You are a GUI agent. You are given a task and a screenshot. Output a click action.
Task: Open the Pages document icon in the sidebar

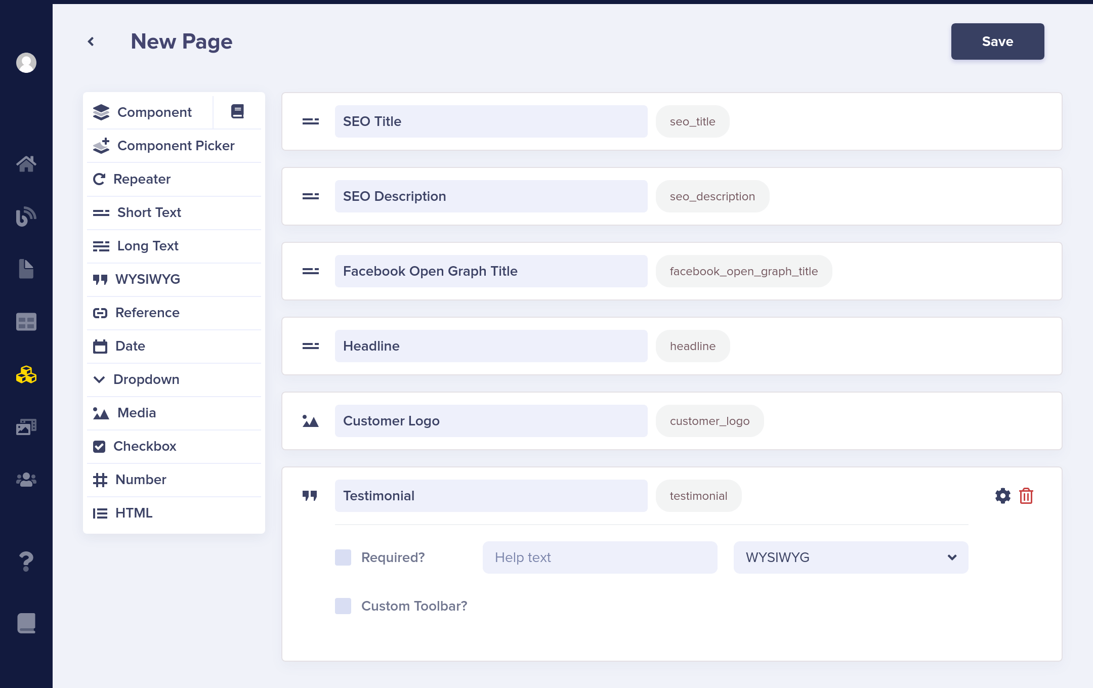[x=26, y=268]
